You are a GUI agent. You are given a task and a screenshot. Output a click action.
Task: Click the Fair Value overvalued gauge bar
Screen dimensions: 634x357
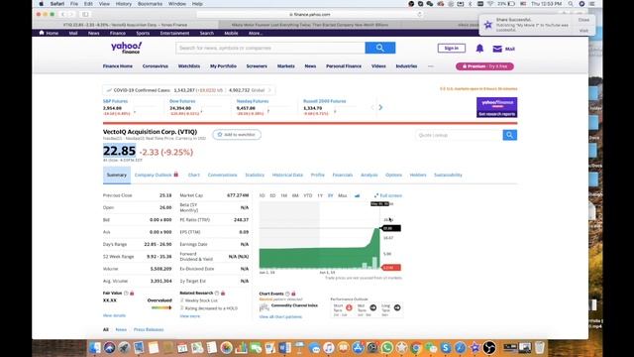tap(161, 307)
